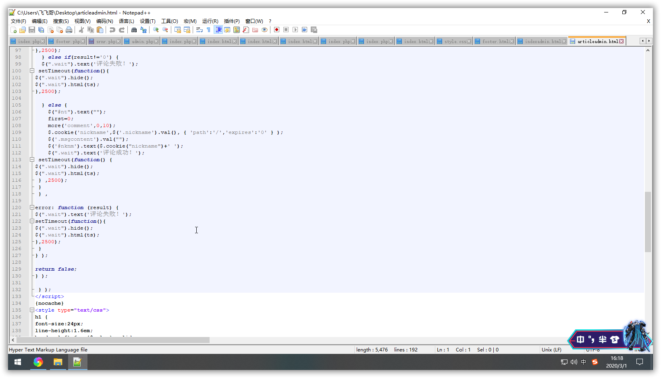Undo the last edit with the Undo arrow

click(x=112, y=30)
